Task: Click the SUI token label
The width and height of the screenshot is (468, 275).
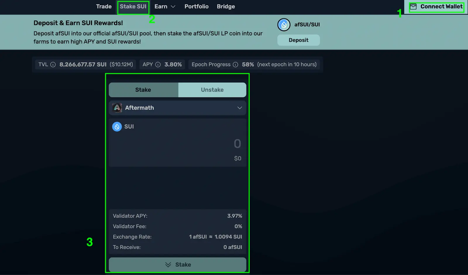Action: [x=129, y=127]
